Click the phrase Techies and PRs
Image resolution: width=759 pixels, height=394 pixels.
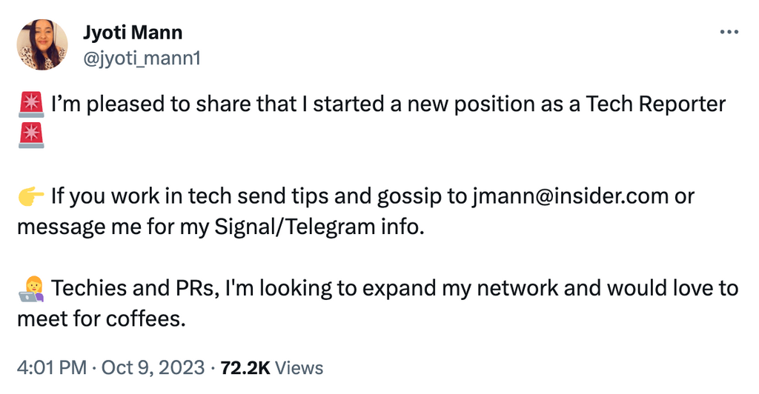(135, 288)
